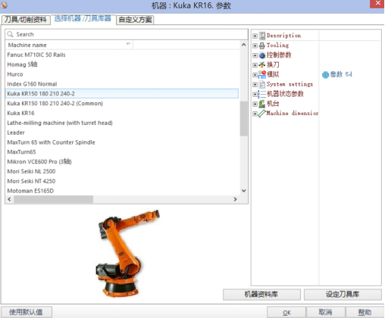Click the horizontal scroll right arrow

coord(235,199)
